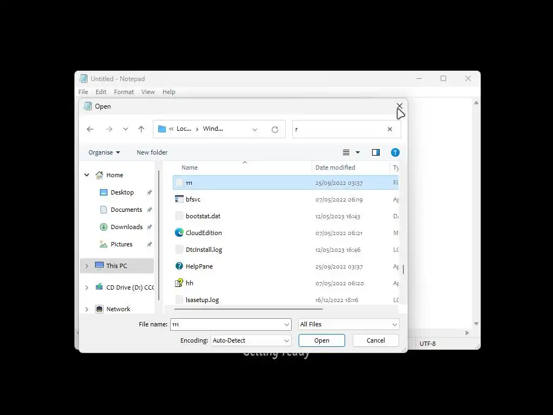This screenshot has width=553, height=415.
Task: Click Notepad scroll up arrow
Action: [476, 103]
